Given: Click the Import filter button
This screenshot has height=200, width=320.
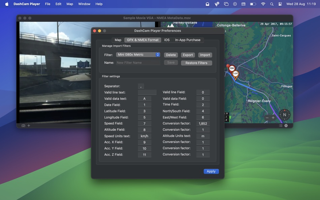Looking at the screenshot, I should pyautogui.click(x=205, y=55).
